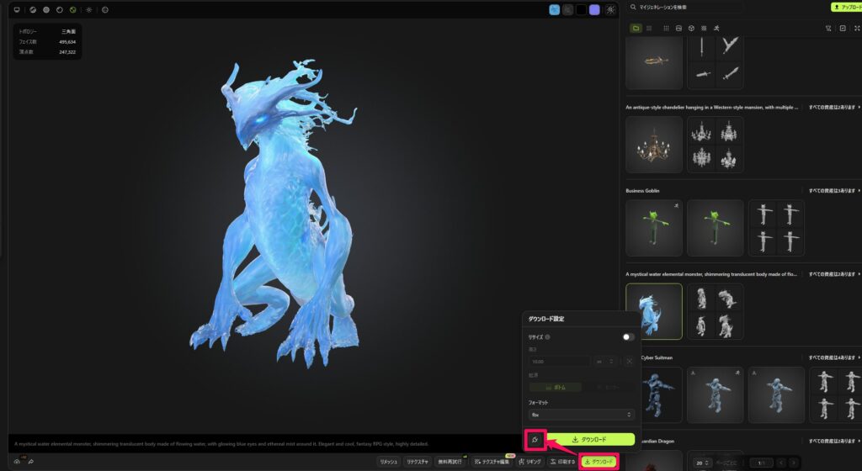This screenshot has width=862, height=471.
Task: Click the height value field showing 10.00
Action: tap(559, 361)
